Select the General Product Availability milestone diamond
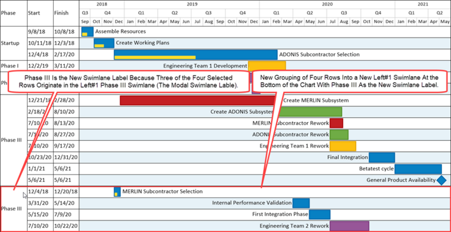Screen dimensions: 451x232 pyautogui.click(x=441, y=180)
